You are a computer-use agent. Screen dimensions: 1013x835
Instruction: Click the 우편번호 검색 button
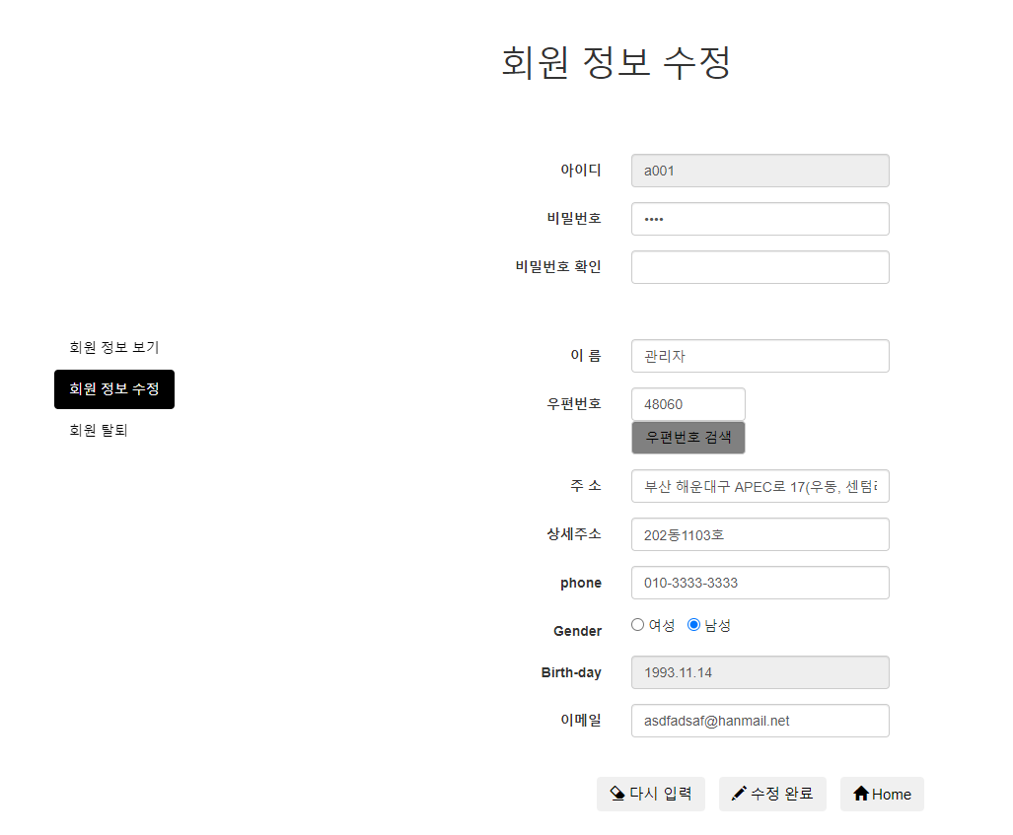coord(687,437)
